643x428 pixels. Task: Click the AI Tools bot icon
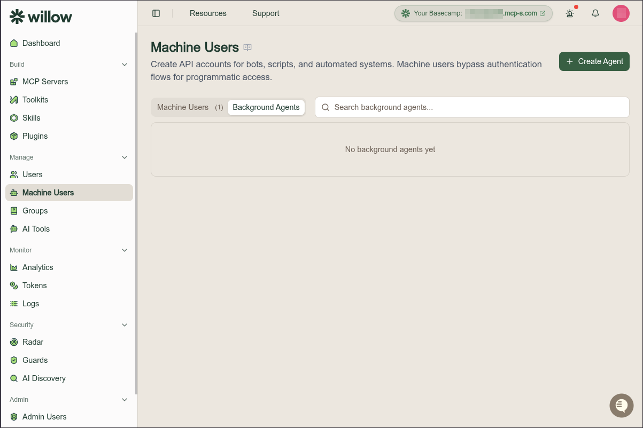(14, 229)
